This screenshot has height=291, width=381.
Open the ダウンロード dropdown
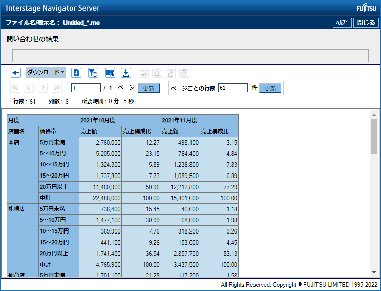point(46,73)
